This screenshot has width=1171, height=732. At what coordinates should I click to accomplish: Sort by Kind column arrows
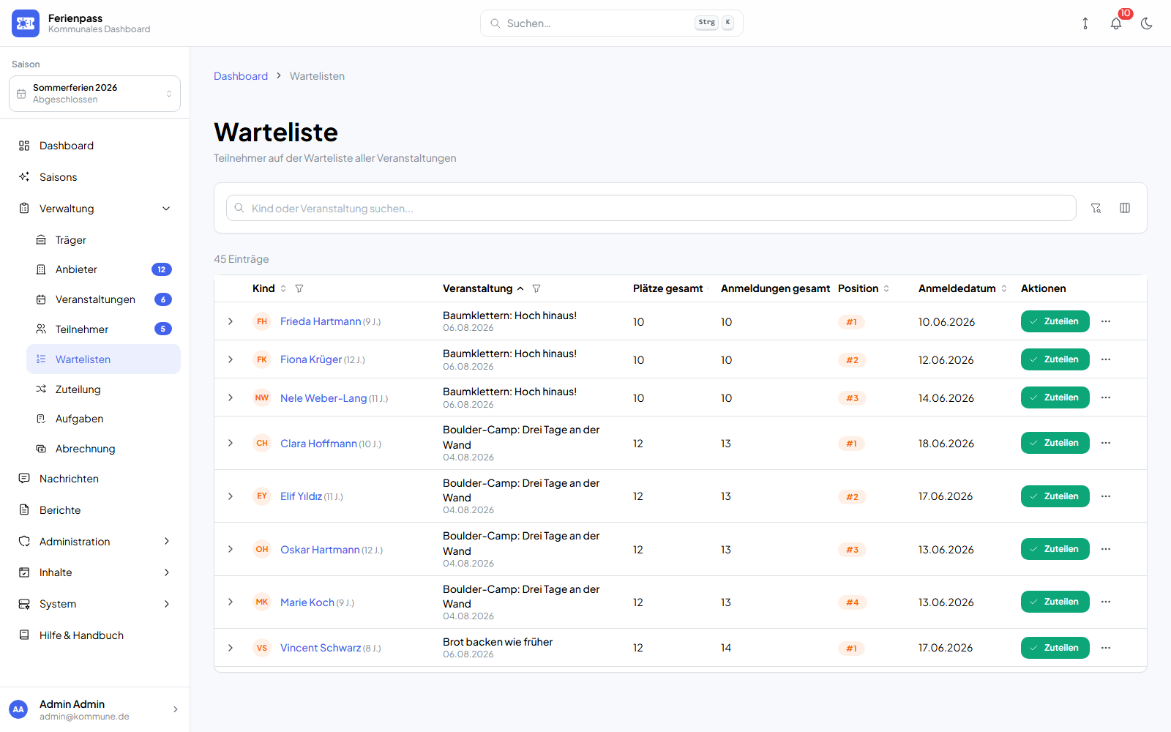click(283, 288)
